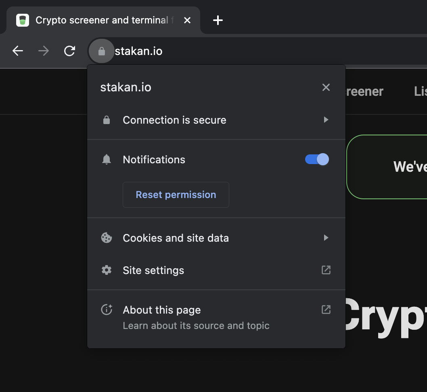This screenshot has width=427, height=392.
Task: Turn off the Notifications toggle
Action: coord(317,159)
